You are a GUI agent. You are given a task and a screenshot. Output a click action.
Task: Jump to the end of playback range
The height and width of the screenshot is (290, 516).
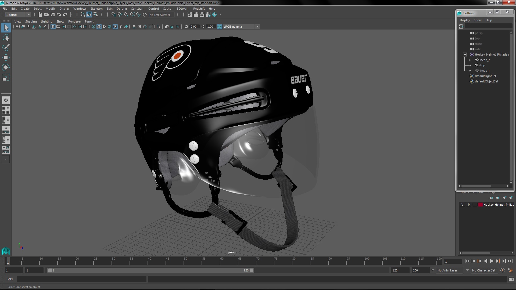[x=510, y=261]
